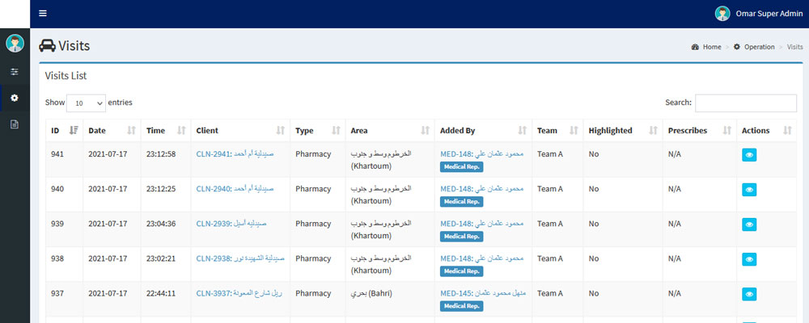The width and height of the screenshot is (809, 323).
Task: Open the sliders settings sidebar icon
Action: [15, 72]
